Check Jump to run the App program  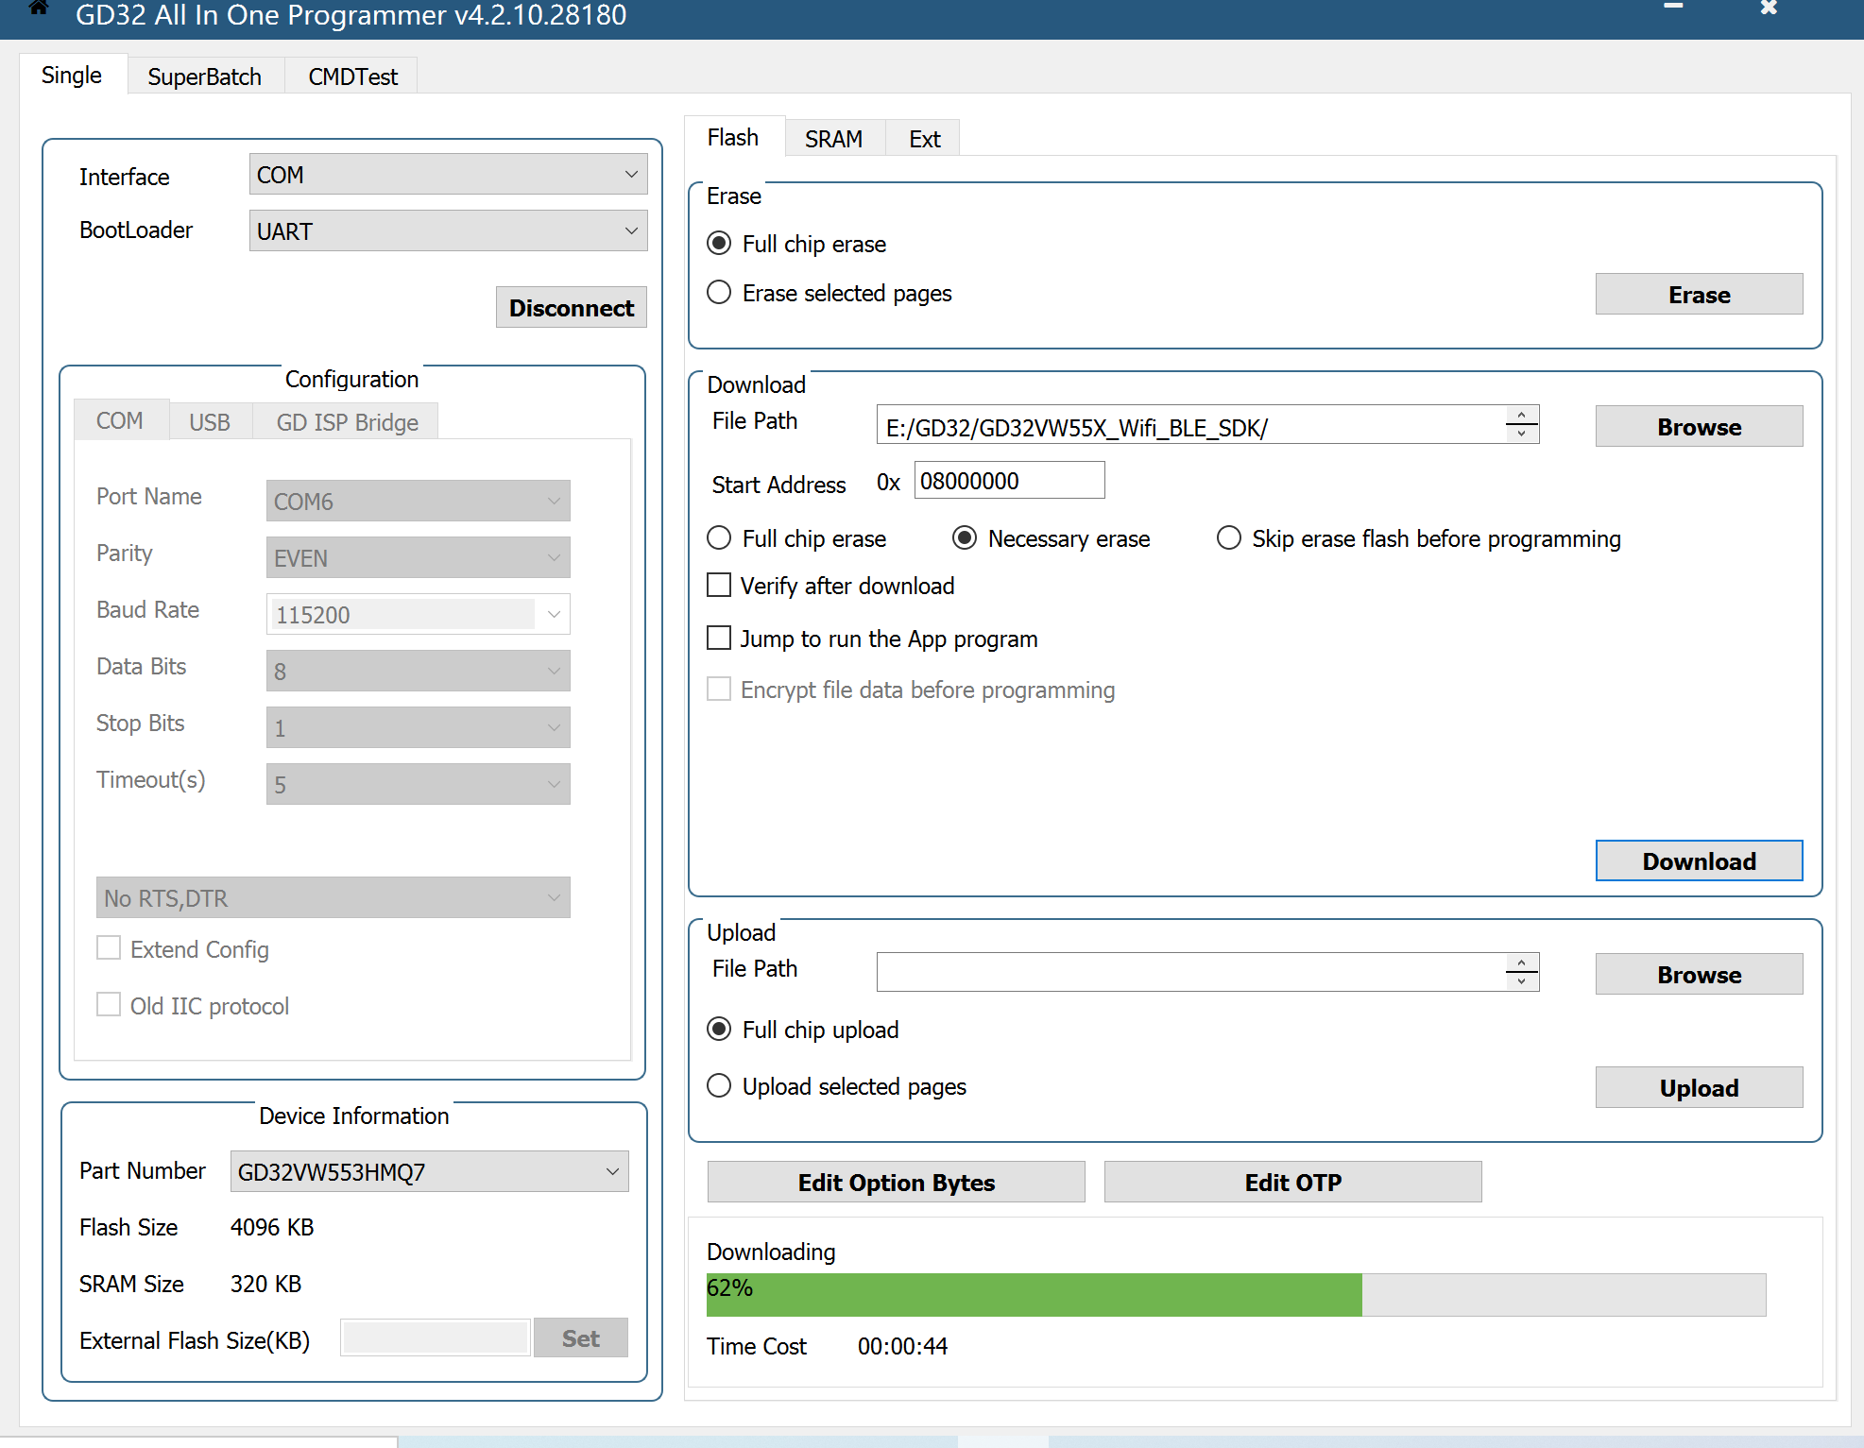point(719,639)
